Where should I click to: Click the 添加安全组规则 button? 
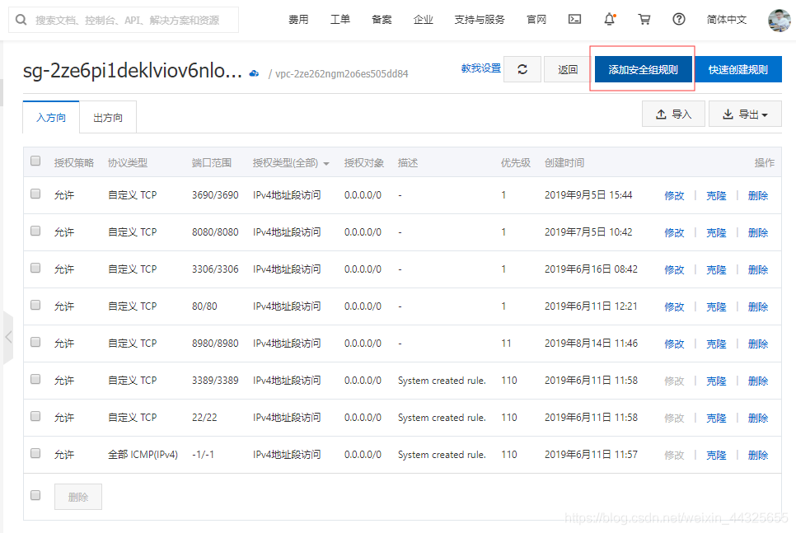(643, 70)
